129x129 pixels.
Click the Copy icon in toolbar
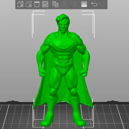pyautogui.click(x=55, y=4)
